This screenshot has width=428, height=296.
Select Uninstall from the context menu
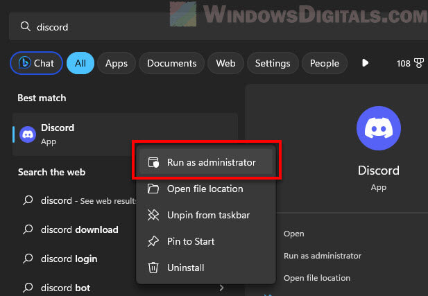[206, 268]
